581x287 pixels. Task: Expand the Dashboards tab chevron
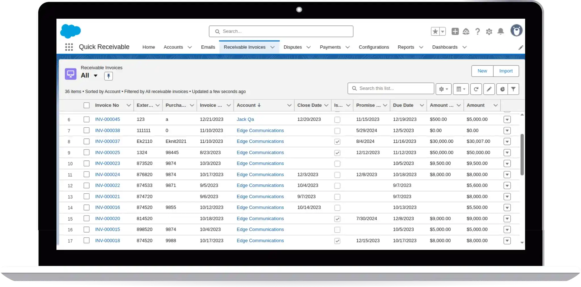(x=464, y=47)
